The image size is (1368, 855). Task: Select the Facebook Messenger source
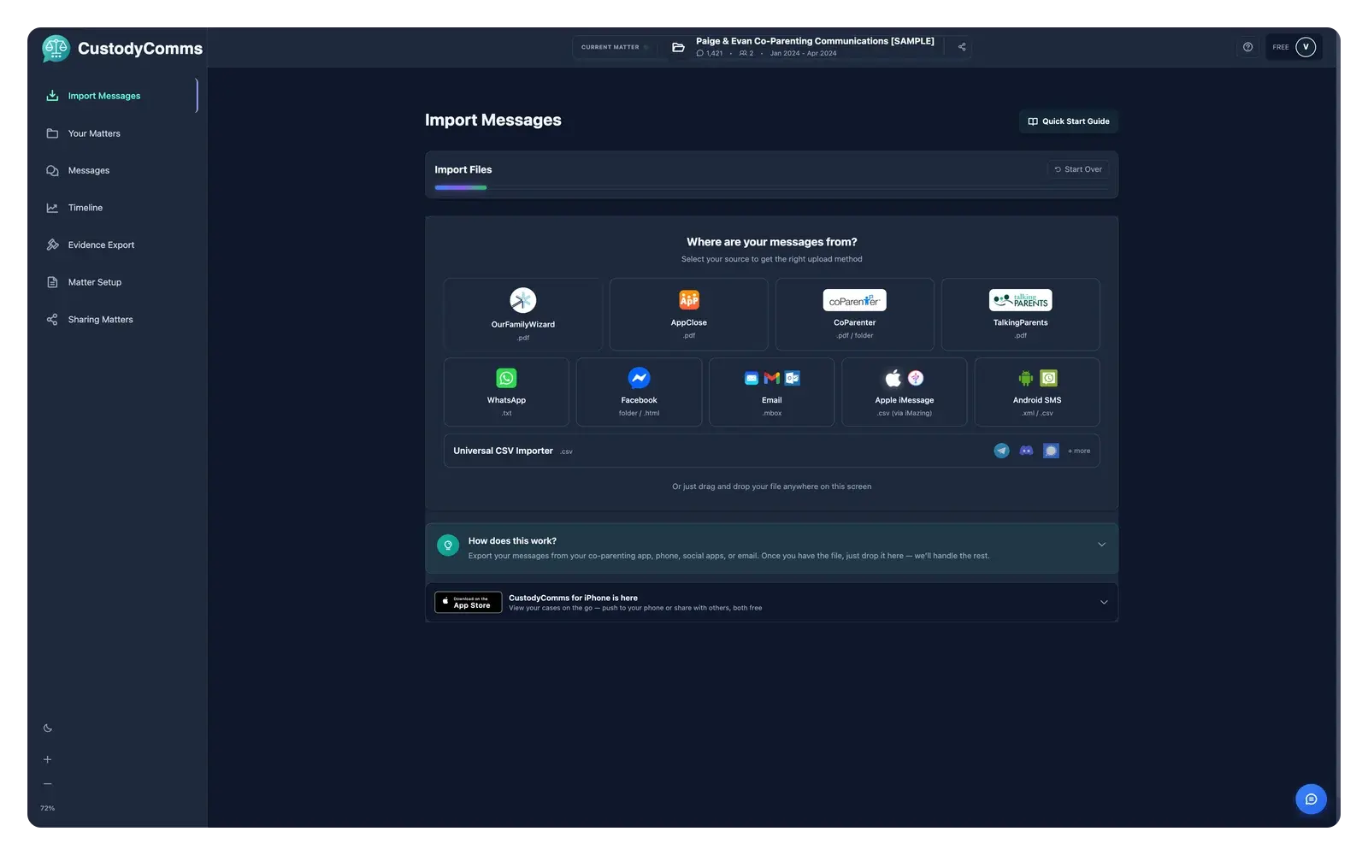640,392
